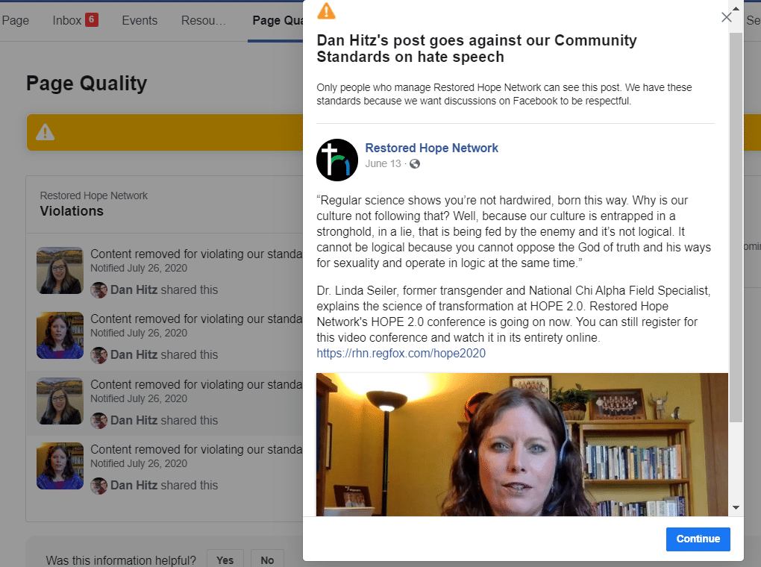Switch to the Page tab

click(16, 20)
